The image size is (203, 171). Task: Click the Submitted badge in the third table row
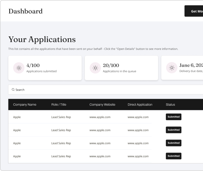pos(174,143)
